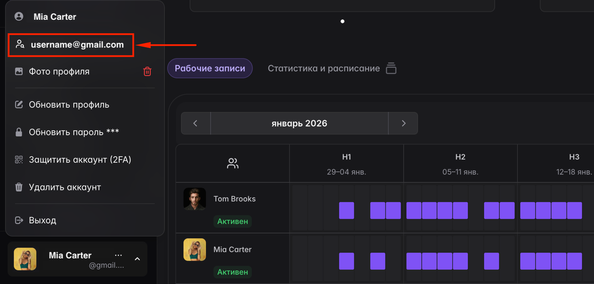The width and height of the screenshot is (594, 284).
Task: Collapse account menu with chevron arrow
Action: 137,259
